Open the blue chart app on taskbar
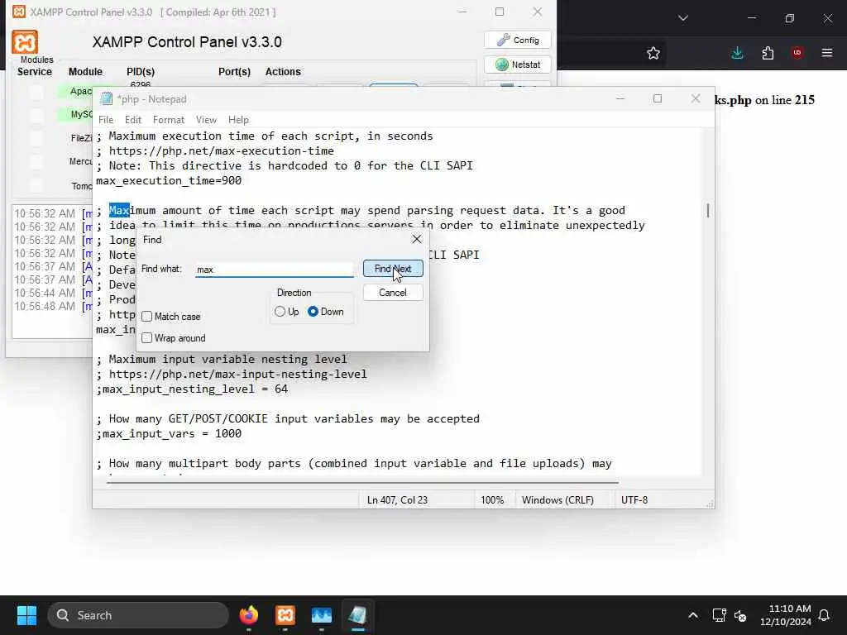This screenshot has width=847, height=635. (322, 615)
